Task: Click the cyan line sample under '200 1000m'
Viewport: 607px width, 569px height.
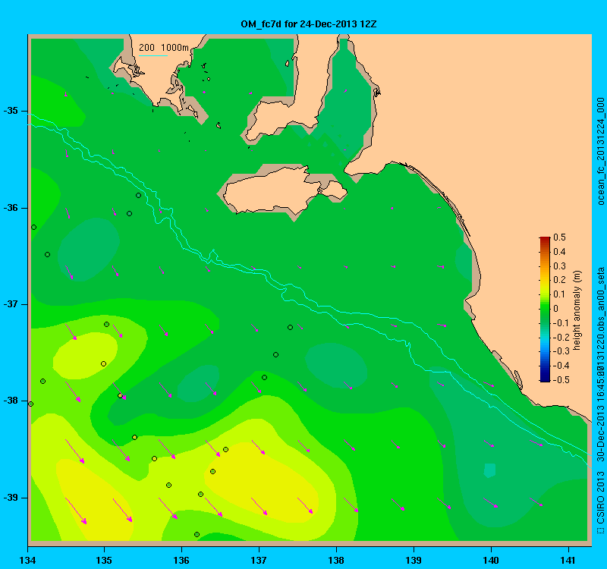Action: point(153,55)
